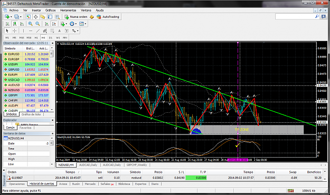Zoom out on the chart
The height and width of the screenshot is (195, 330).
point(37,24)
